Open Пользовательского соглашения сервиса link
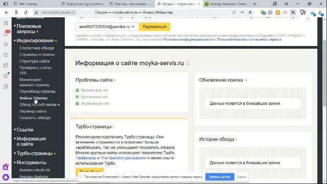The height and width of the screenshot is (184, 327). [x=249, y=39]
